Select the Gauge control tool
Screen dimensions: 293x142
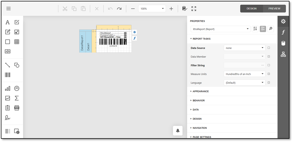[17, 88]
